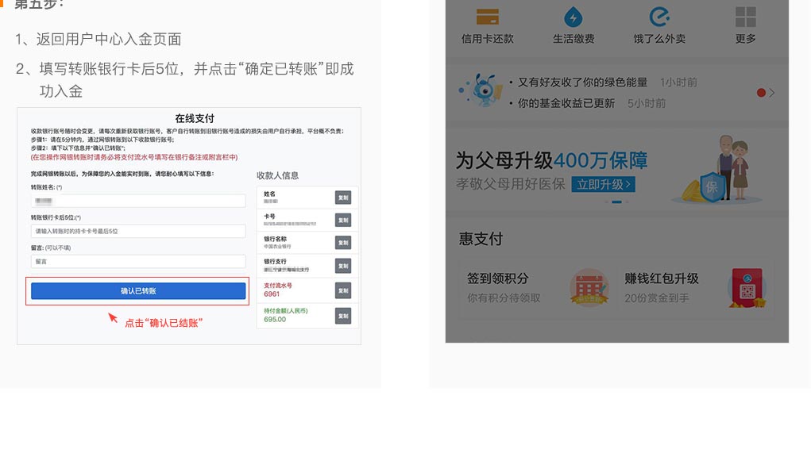811x476 pixels.
Task: Copy the 姓名 payee name
Action: (x=342, y=198)
